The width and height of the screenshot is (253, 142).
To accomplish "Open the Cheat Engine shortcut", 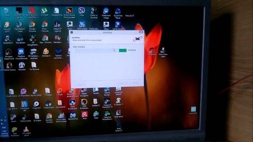I will click(x=49, y=105).
